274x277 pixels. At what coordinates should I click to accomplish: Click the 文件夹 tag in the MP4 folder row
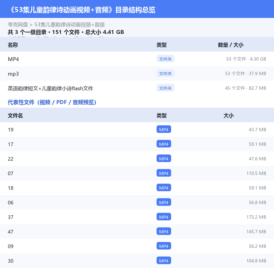(166, 59)
